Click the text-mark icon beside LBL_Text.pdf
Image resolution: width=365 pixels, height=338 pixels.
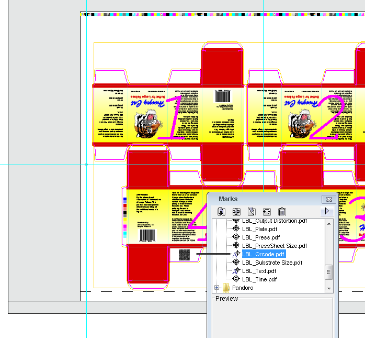click(x=236, y=270)
